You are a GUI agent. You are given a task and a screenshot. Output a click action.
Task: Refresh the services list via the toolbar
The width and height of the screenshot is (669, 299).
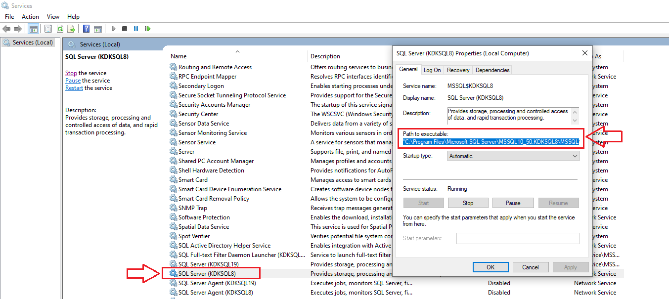[60, 29]
